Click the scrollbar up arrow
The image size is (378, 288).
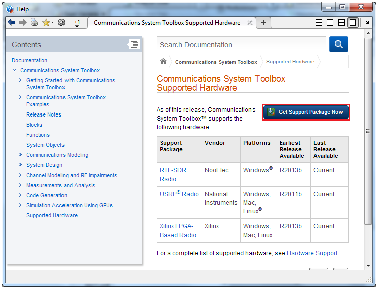pyautogui.click(x=368, y=33)
